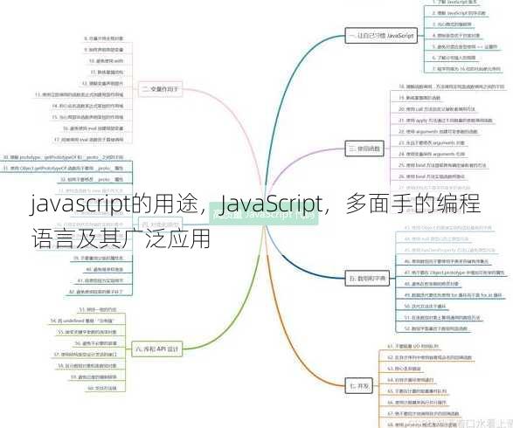The width and height of the screenshot is (513, 428).
Task: Click item 19 under the functions branch
Action: (x=419, y=98)
